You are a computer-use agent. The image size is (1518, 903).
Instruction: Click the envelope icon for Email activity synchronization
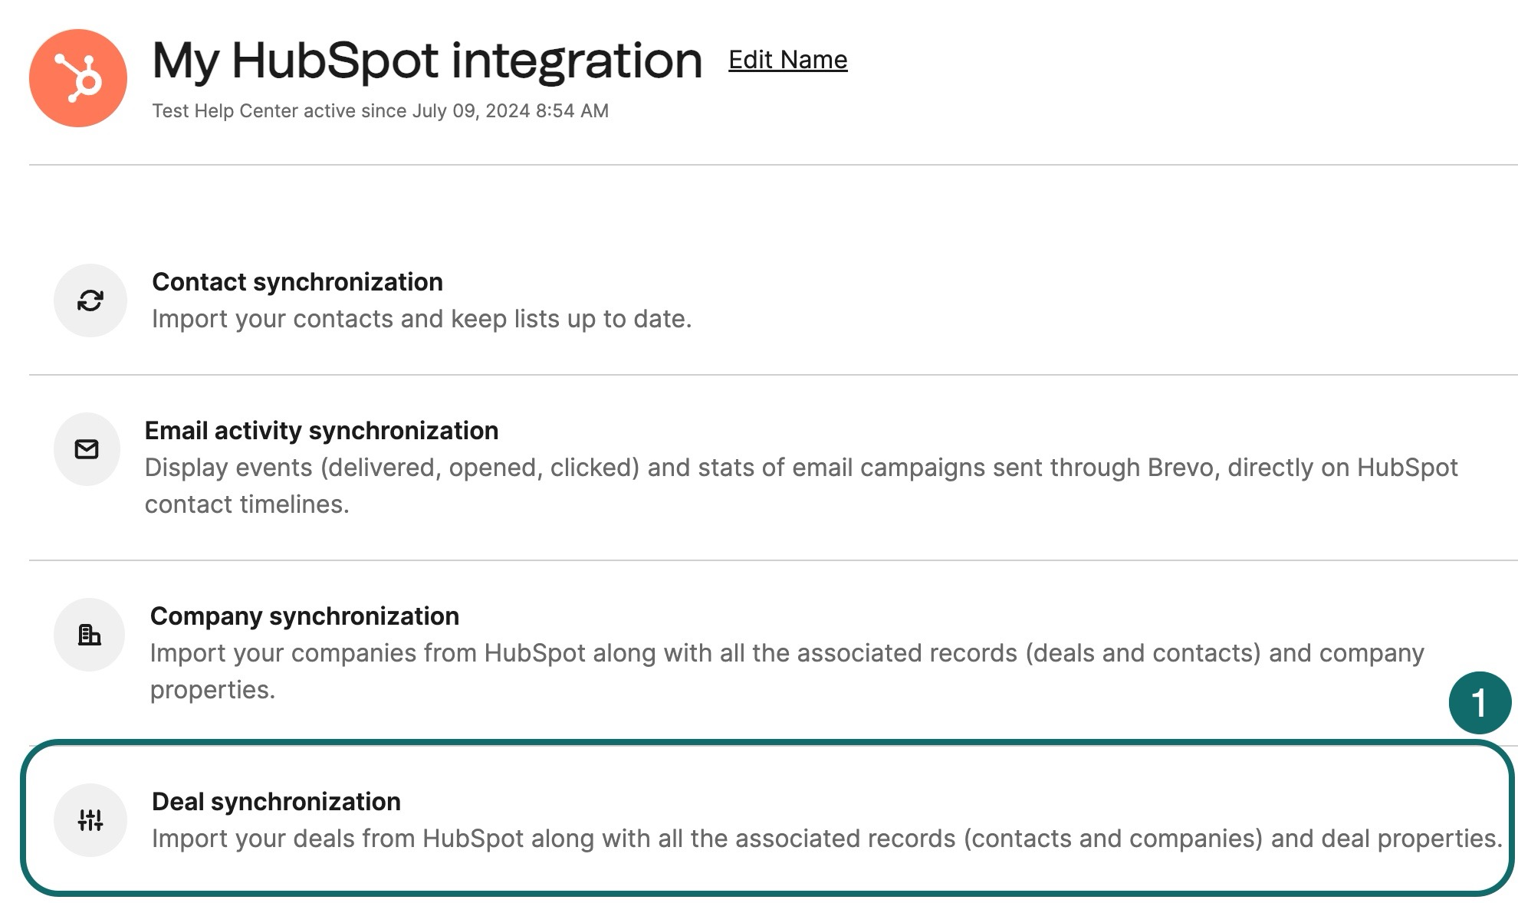87,448
